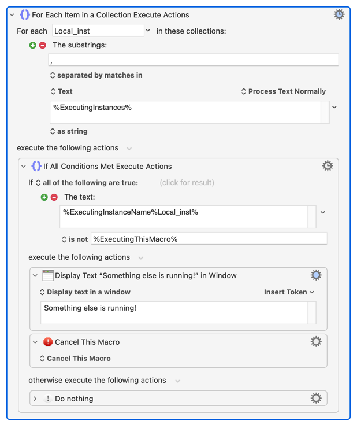Remove the text condition with red minus

(x=54, y=197)
